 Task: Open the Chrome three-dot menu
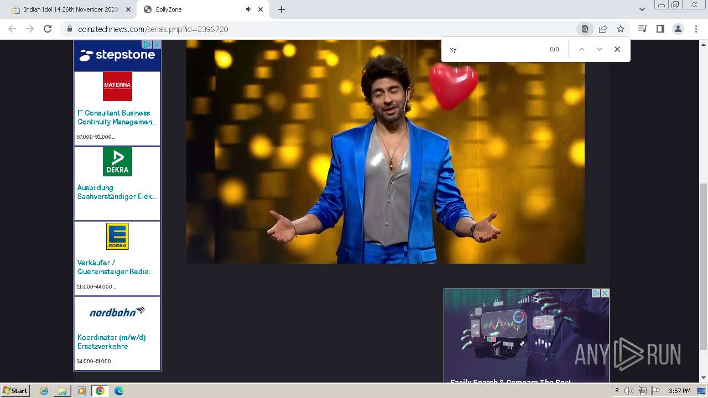point(696,29)
